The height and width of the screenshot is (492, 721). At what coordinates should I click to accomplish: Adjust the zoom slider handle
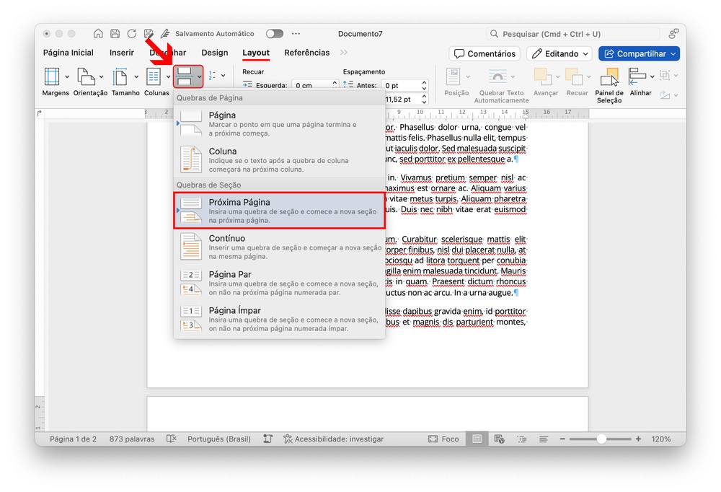pyautogui.click(x=601, y=439)
